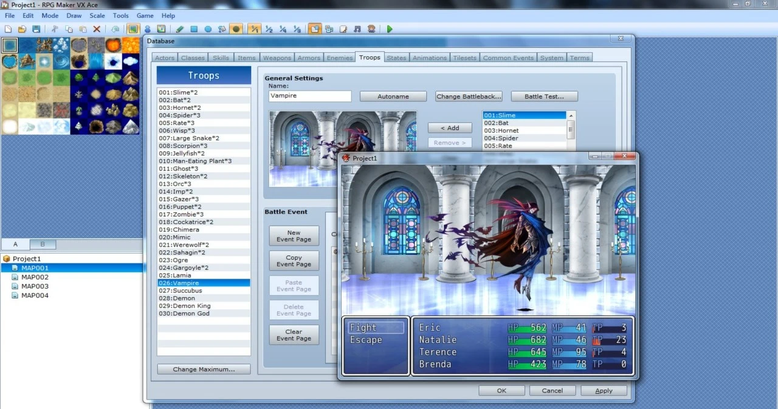
Task: Open the Resource Manager icon
Action: pos(329,29)
